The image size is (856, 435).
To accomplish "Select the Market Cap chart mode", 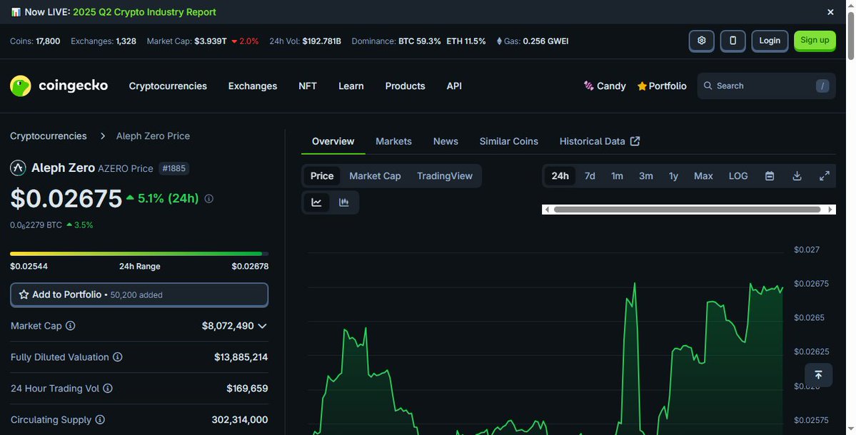I will pyautogui.click(x=375, y=176).
